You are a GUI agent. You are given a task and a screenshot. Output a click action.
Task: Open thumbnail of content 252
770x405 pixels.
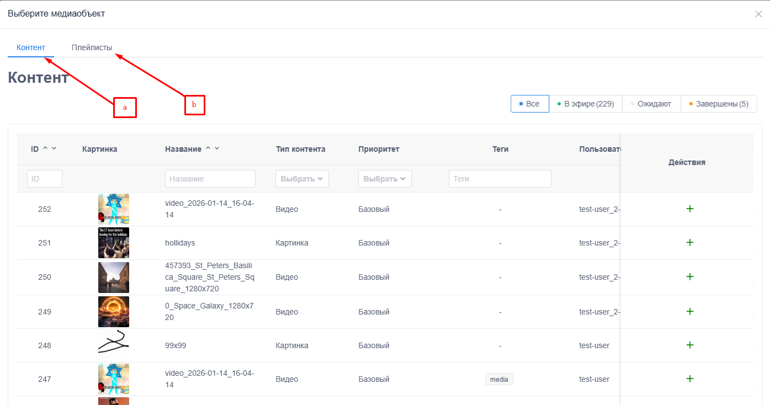[x=114, y=209]
